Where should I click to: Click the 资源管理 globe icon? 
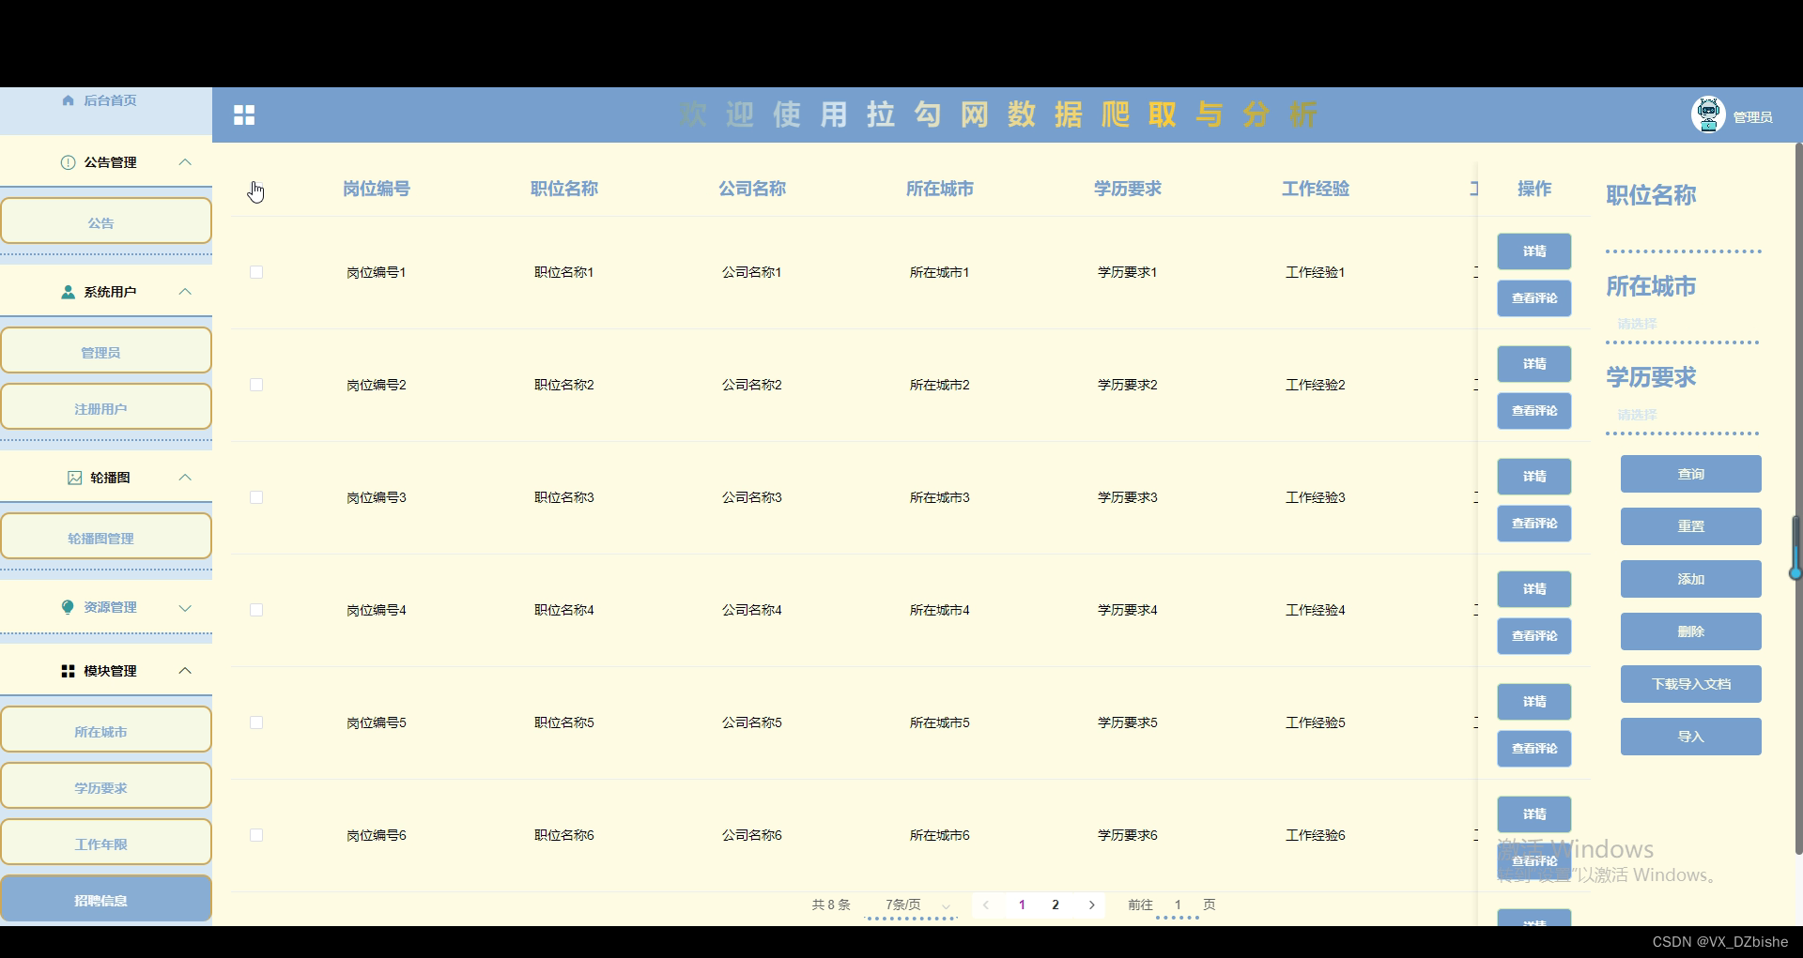point(68,607)
